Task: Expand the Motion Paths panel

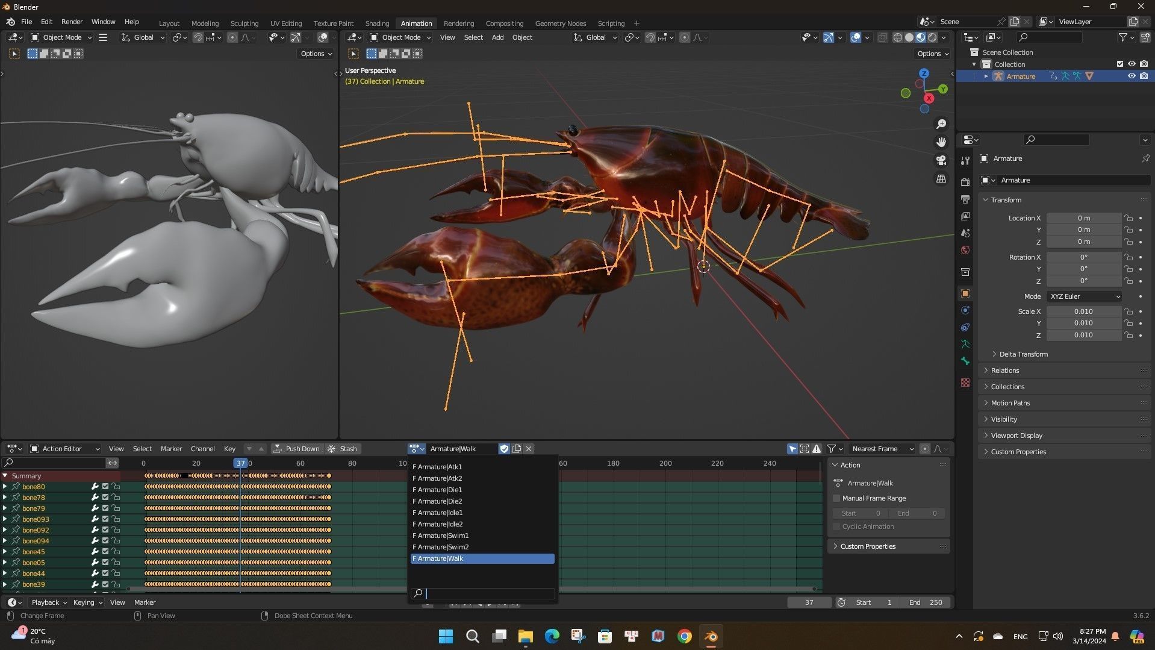Action: coord(1065,403)
